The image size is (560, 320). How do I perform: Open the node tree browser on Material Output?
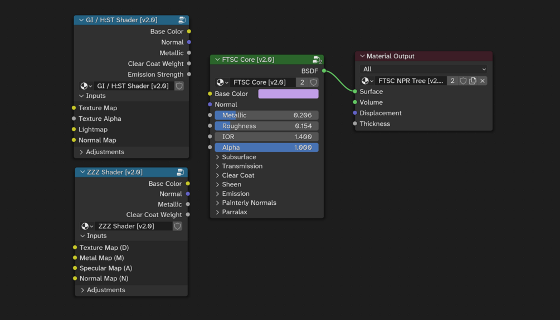tap(367, 81)
